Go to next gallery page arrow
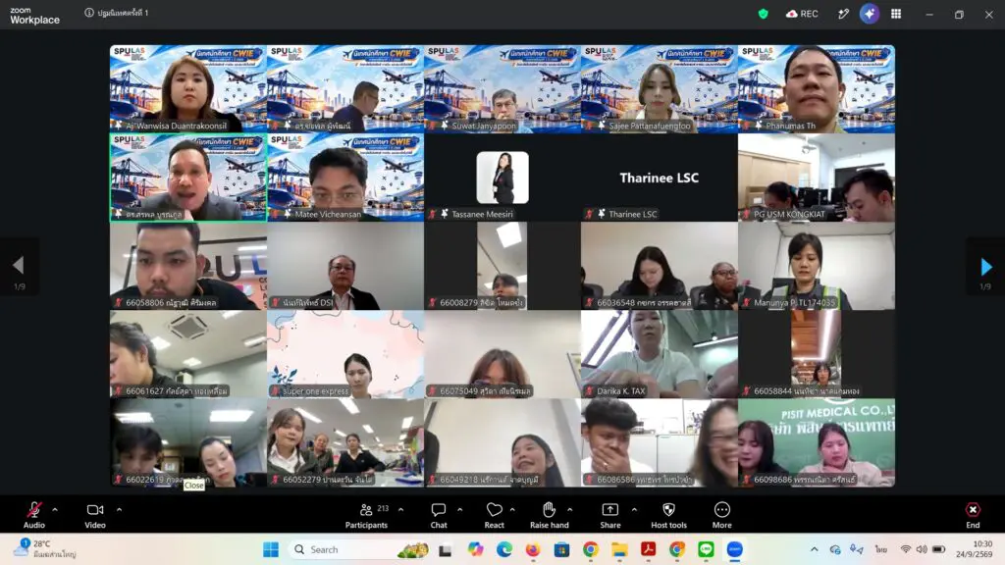1005x565 pixels. click(985, 267)
